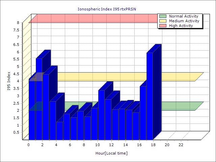This screenshot has height=162, width=216.
Task: Click the yellow Medium Activity band right of bars
Action: click(179, 77)
